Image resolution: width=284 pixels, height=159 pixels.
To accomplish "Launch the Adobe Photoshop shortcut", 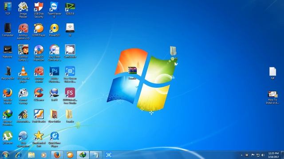I will coord(54,75).
